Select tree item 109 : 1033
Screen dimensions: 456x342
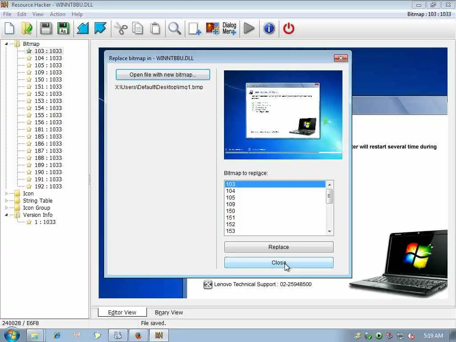pos(48,73)
